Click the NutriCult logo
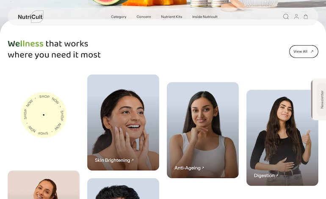326x199 pixels. [x=30, y=17]
